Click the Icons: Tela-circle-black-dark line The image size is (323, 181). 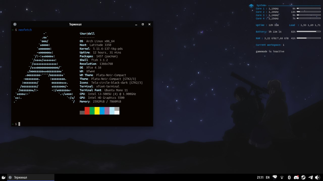coord(111,83)
